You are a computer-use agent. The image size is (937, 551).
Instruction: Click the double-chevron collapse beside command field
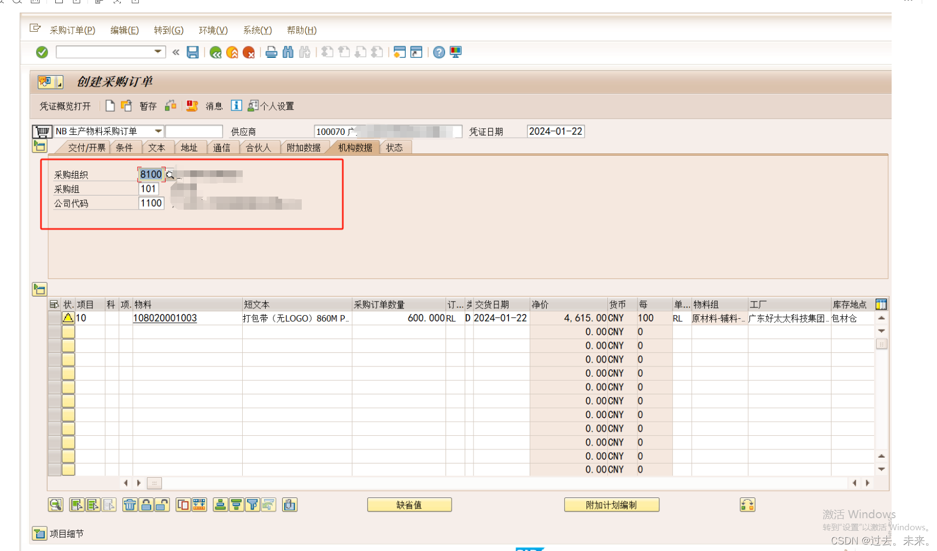pyautogui.click(x=176, y=52)
